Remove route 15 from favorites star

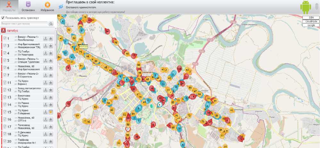click(51, 112)
